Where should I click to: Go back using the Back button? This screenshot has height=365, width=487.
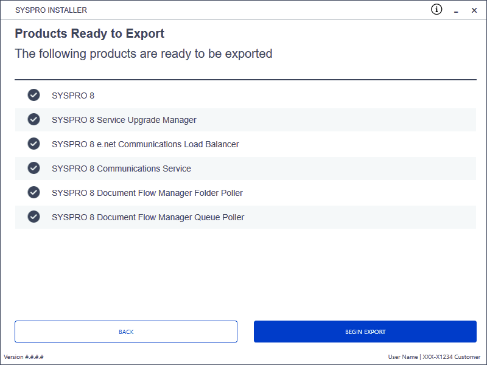click(126, 332)
